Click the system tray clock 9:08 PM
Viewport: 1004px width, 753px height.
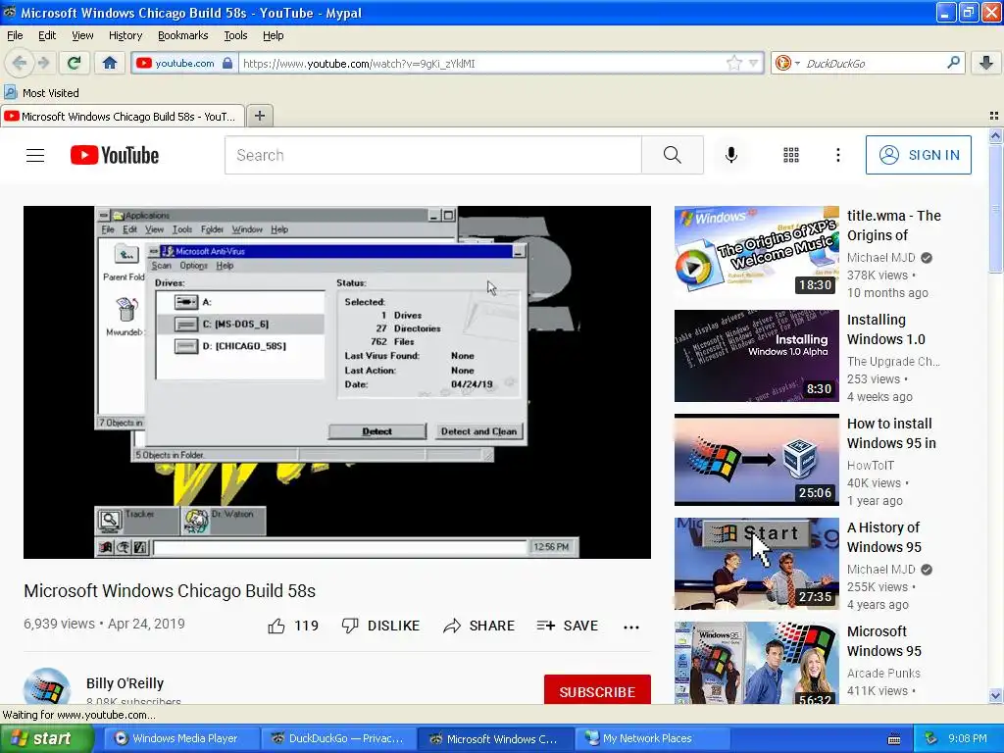[967, 738]
